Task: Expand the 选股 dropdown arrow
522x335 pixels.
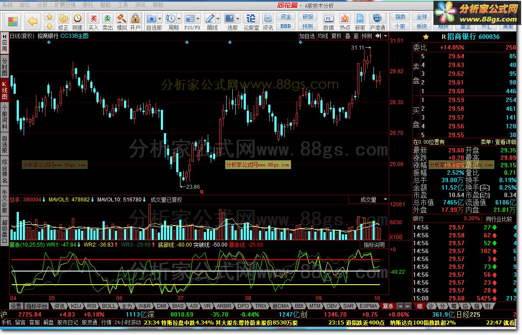Action: 238,19
